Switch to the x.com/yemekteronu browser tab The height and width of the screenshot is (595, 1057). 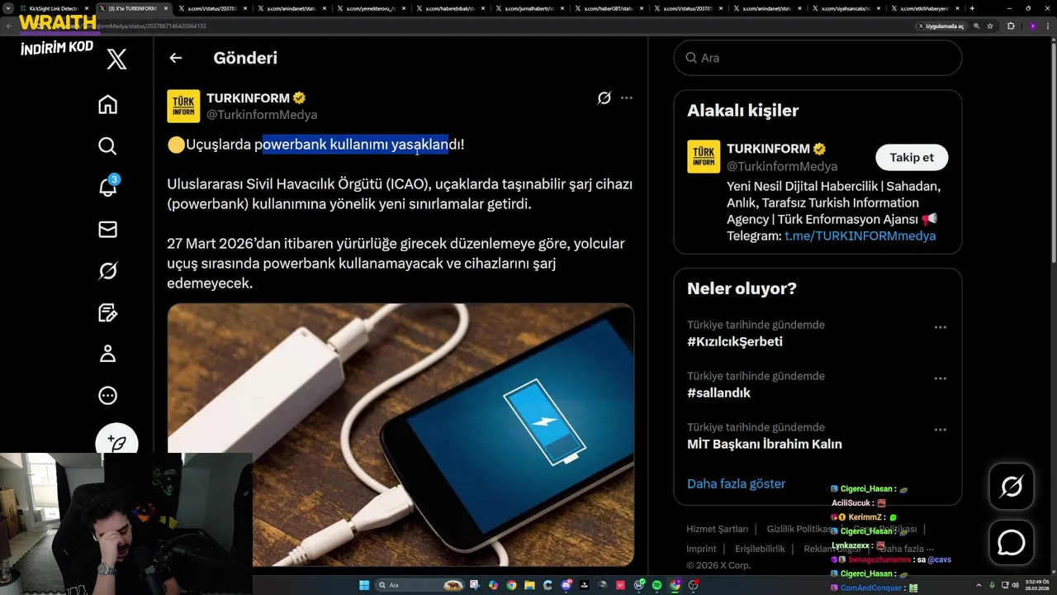coord(370,8)
